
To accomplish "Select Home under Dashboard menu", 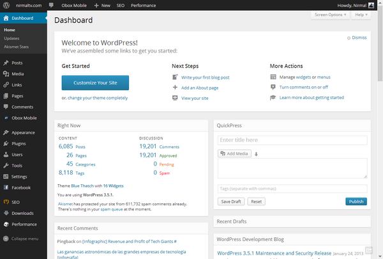I will coord(10,30).
